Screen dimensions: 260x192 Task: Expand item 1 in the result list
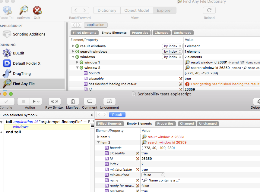pyautogui.click(x=98, y=137)
